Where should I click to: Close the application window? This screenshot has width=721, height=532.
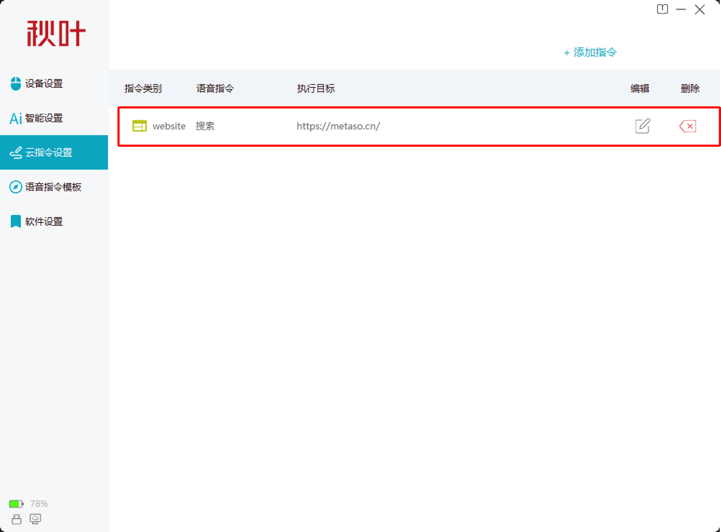[x=700, y=9]
